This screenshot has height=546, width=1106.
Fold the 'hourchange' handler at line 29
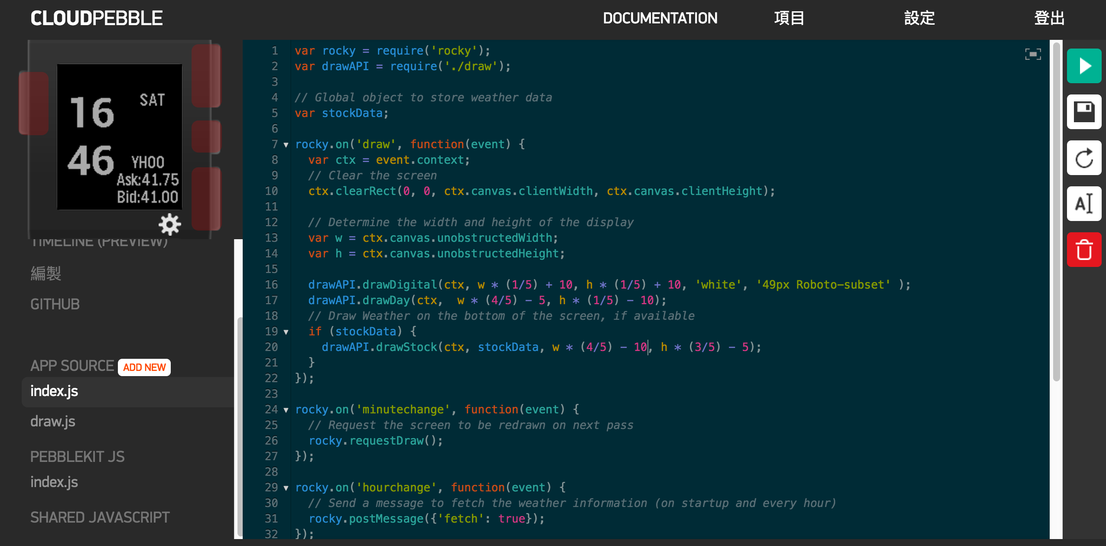click(x=286, y=488)
